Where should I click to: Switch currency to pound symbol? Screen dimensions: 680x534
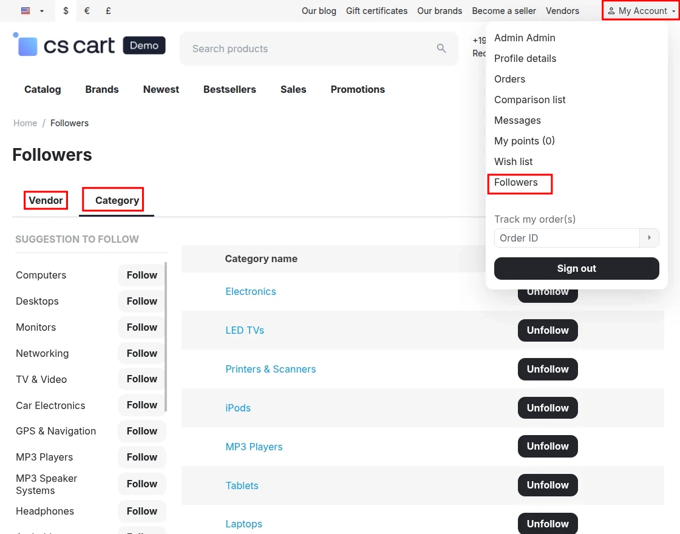click(109, 11)
